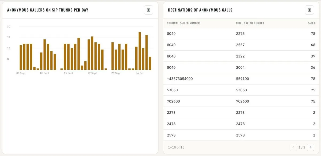Click the 06 Oct axis label
The image size is (321, 156).
(x=140, y=73)
